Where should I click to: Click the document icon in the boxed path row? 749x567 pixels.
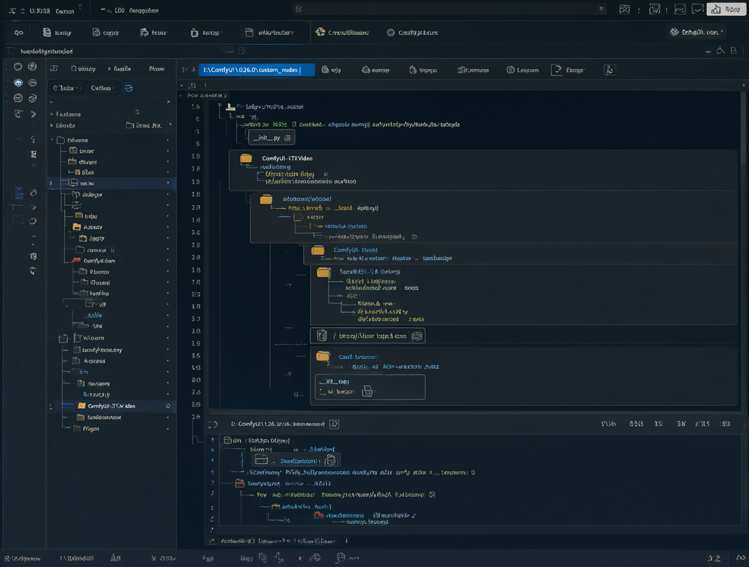click(322, 336)
